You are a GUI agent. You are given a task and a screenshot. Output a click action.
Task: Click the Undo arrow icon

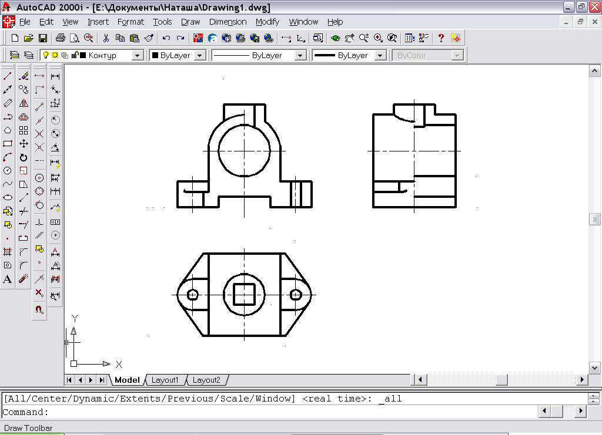166,38
